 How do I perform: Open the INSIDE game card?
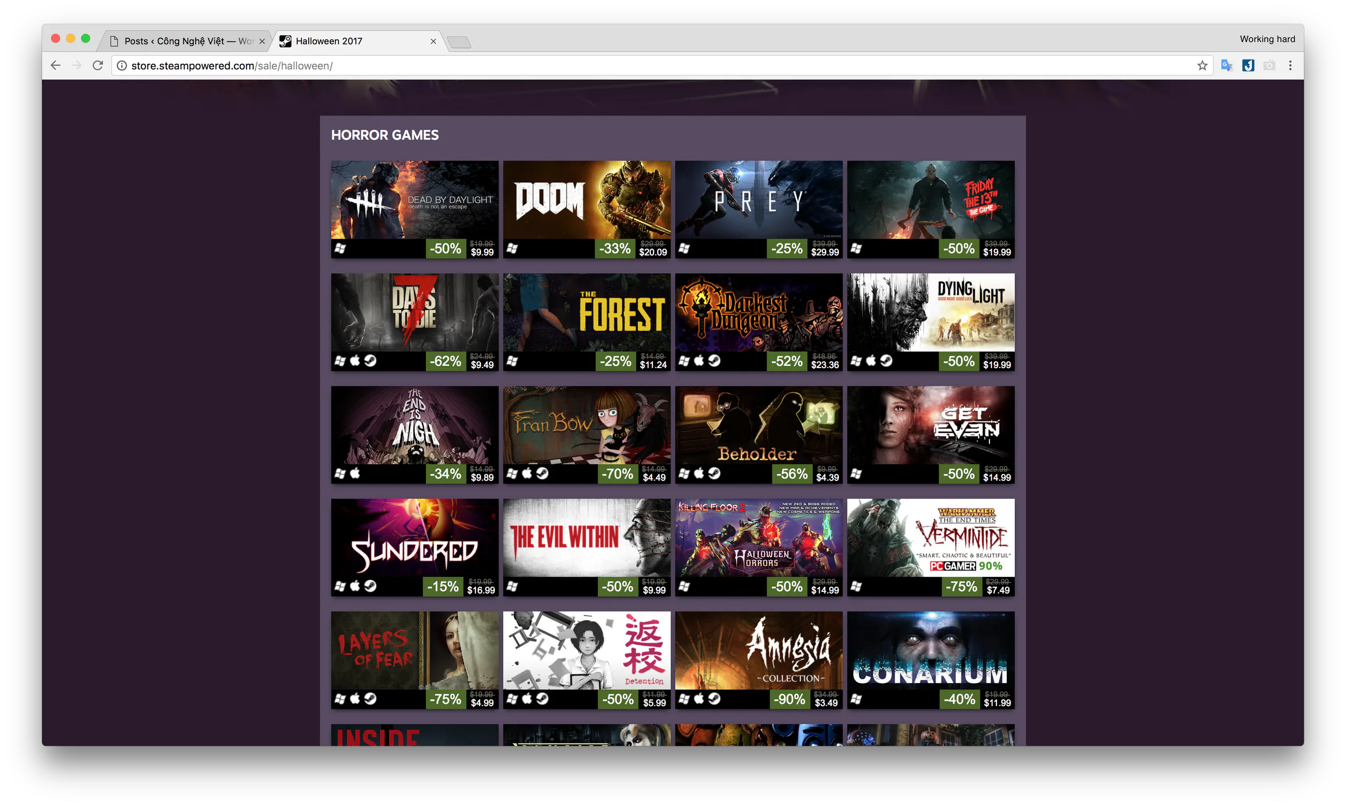point(414,735)
